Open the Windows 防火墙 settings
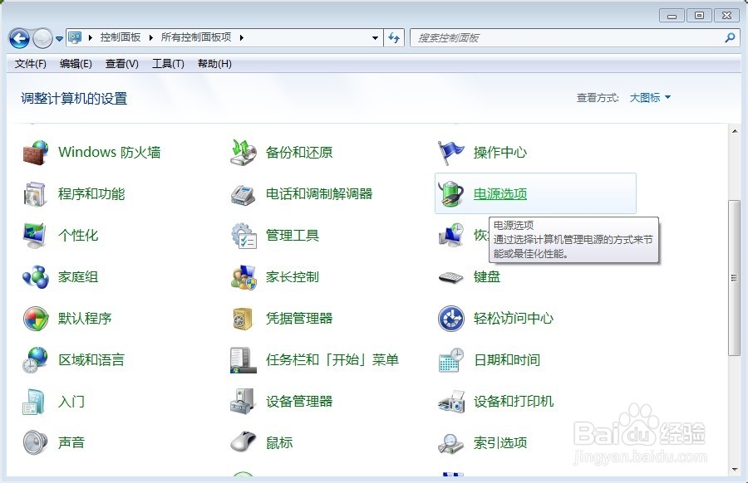This screenshot has height=483, width=748. pyautogui.click(x=108, y=152)
